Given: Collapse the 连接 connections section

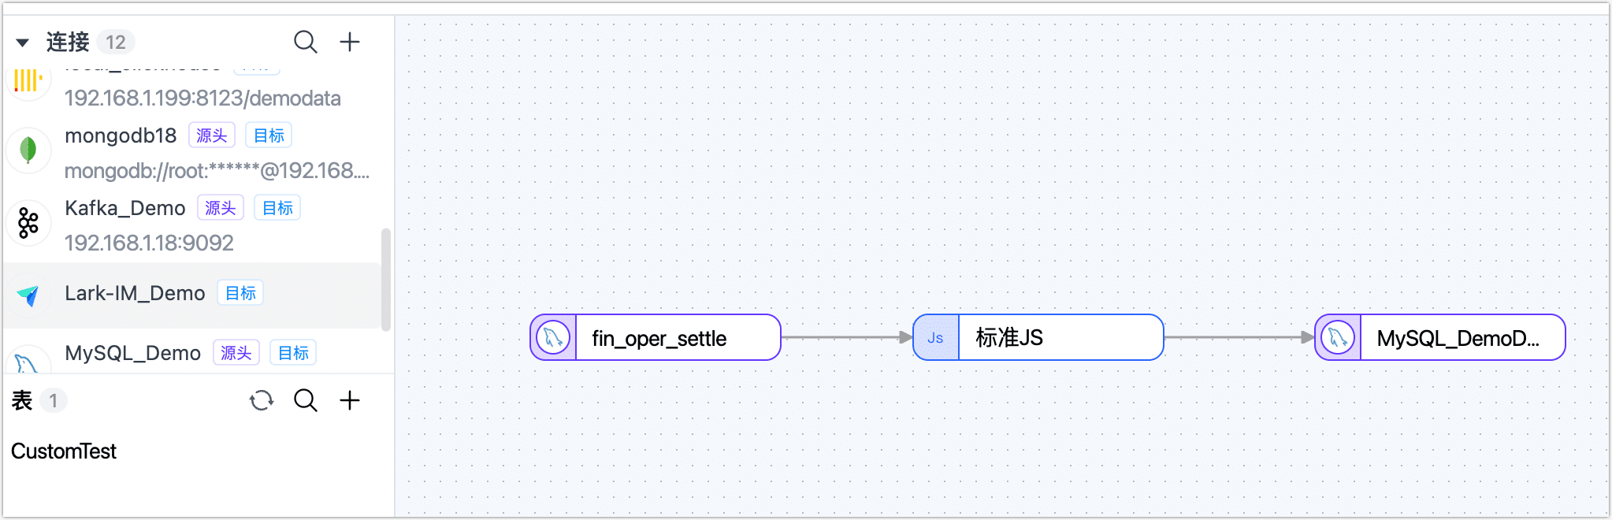Looking at the screenshot, I should coord(23,43).
